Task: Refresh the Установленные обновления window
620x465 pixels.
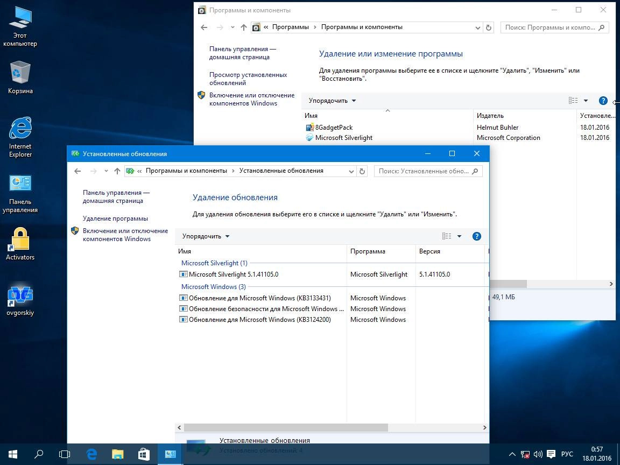Action: pyautogui.click(x=362, y=171)
